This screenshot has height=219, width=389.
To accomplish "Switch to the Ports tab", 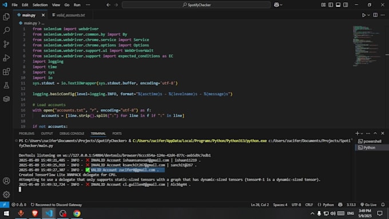I will [117, 133].
